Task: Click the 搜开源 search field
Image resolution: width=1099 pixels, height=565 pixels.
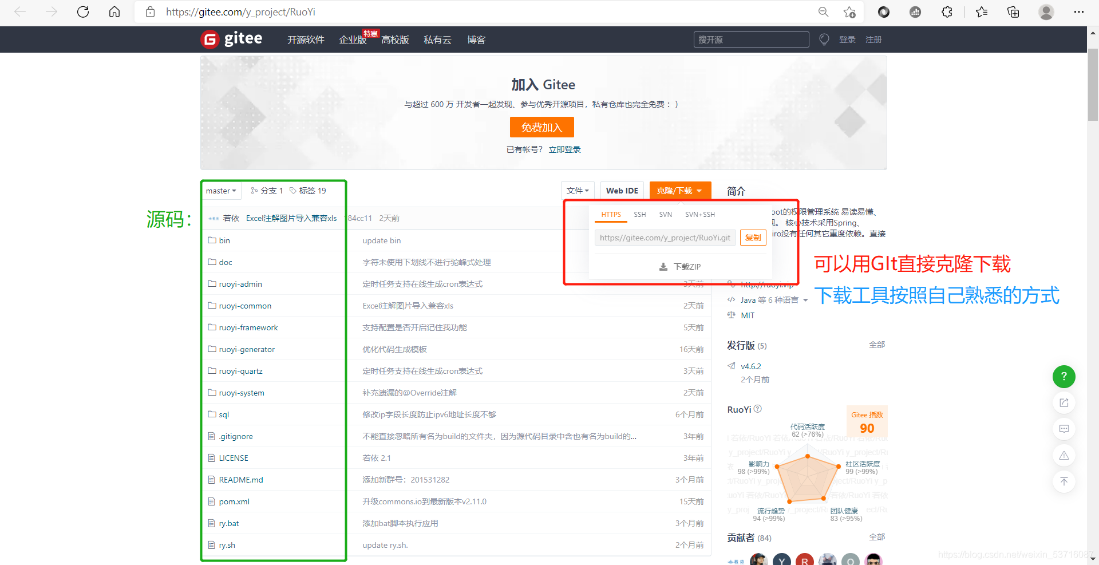Action: point(751,39)
